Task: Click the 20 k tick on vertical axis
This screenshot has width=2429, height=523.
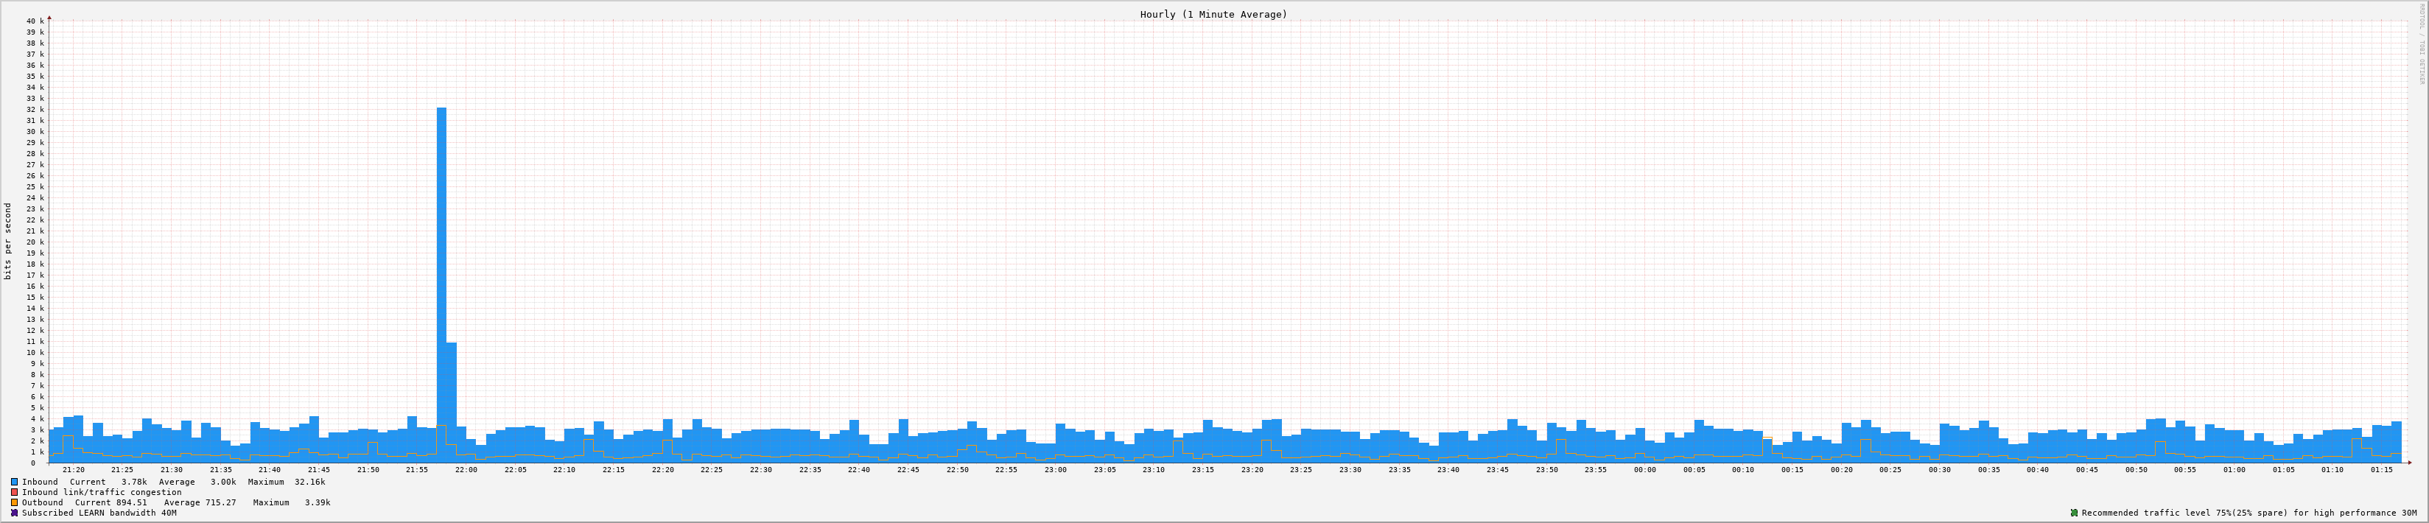Action: click(35, 242)
